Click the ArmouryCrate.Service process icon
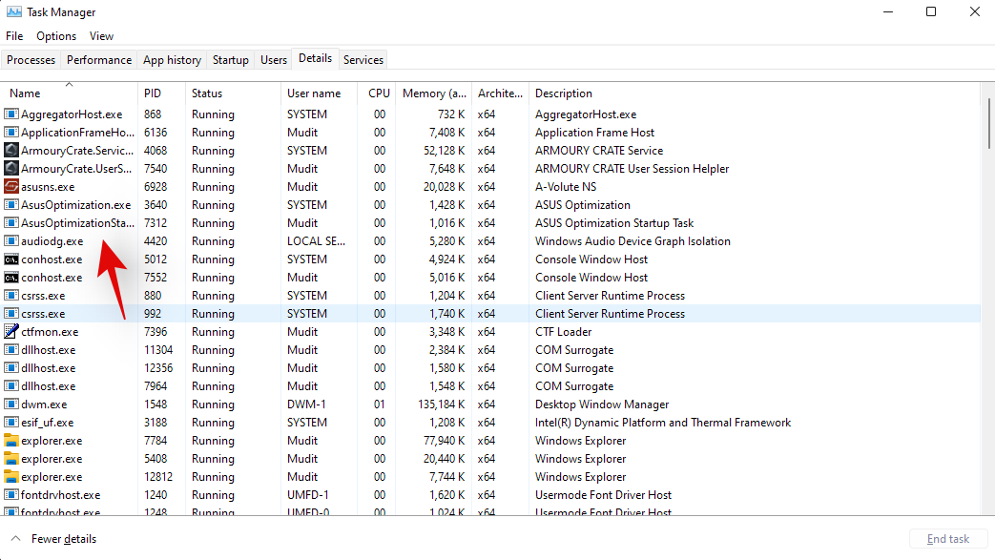The image size is (995, 560). click(x=11, y=151)
